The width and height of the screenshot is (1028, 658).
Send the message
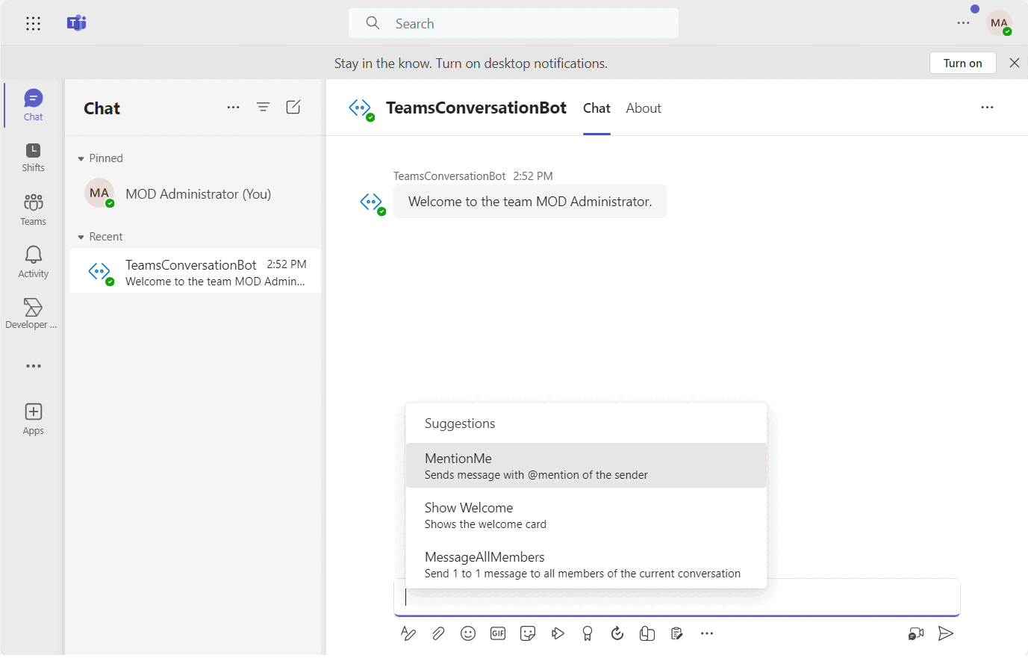click(x=946, y=633)
